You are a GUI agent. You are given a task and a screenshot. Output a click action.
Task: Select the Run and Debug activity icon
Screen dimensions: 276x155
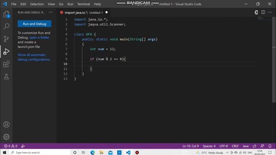6,52
